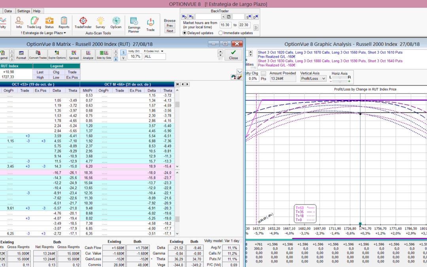Image resolution: width=427 pixels, height=267 pixels.
Task: Click Matrix toolbar spinner down arrow
Action: [x=221, y=55]
